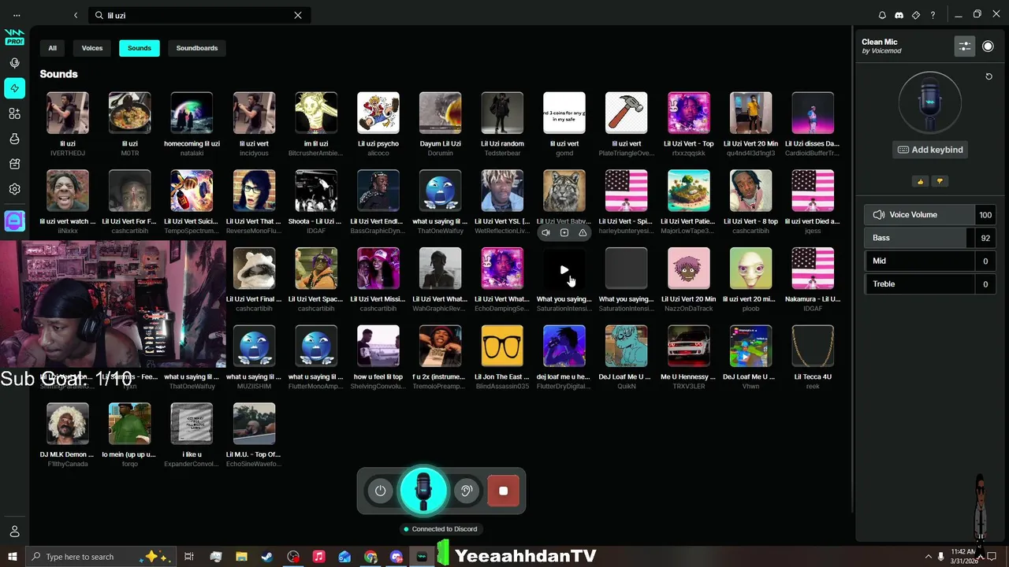Open Steam from the taskbar
Screen dimensions: 1009x567
click(267, 557)
